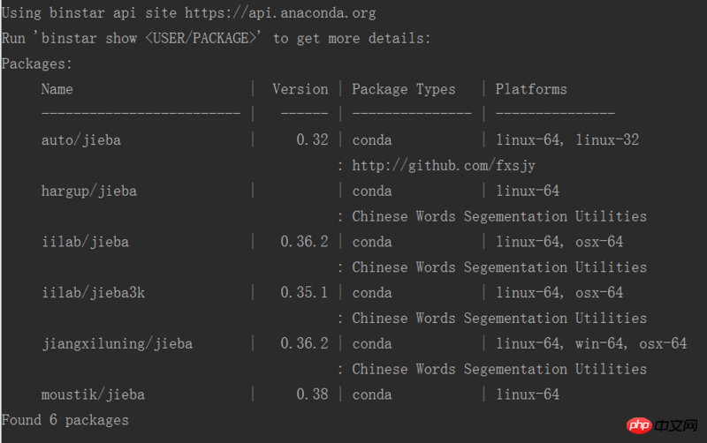Screen dimensions: 707x443
Task: Select the hargup/jieba package name
Action: click(x=89, y=191)
